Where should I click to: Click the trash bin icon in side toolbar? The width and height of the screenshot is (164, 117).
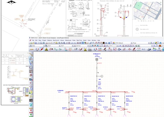(31, 105)
